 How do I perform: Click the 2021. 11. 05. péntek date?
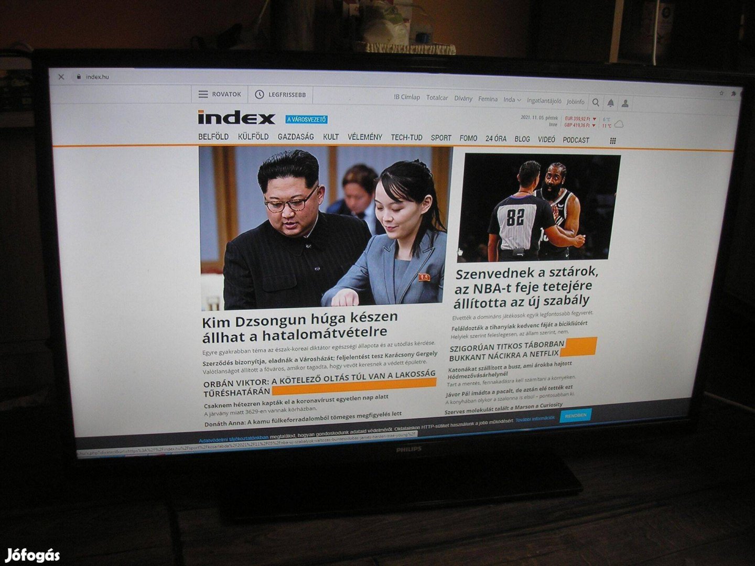[539, 118]
